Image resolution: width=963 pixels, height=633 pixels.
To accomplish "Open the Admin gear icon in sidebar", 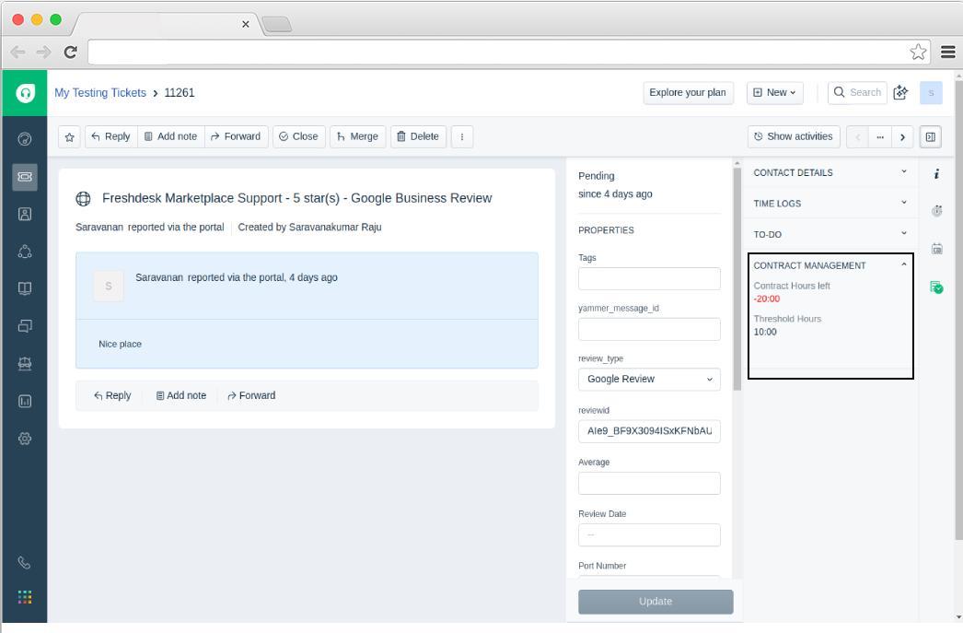I will coord(25,439).
